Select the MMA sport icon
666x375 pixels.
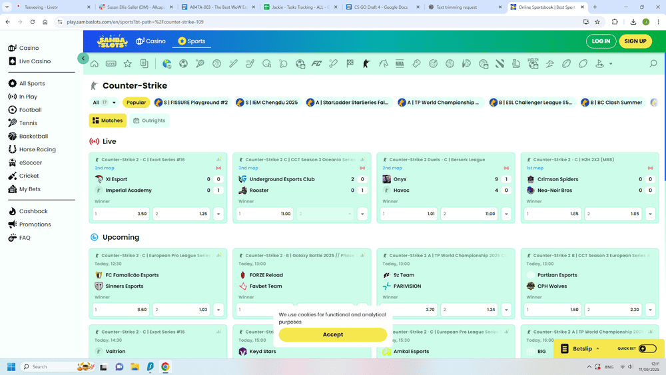(x=400, y=64)
